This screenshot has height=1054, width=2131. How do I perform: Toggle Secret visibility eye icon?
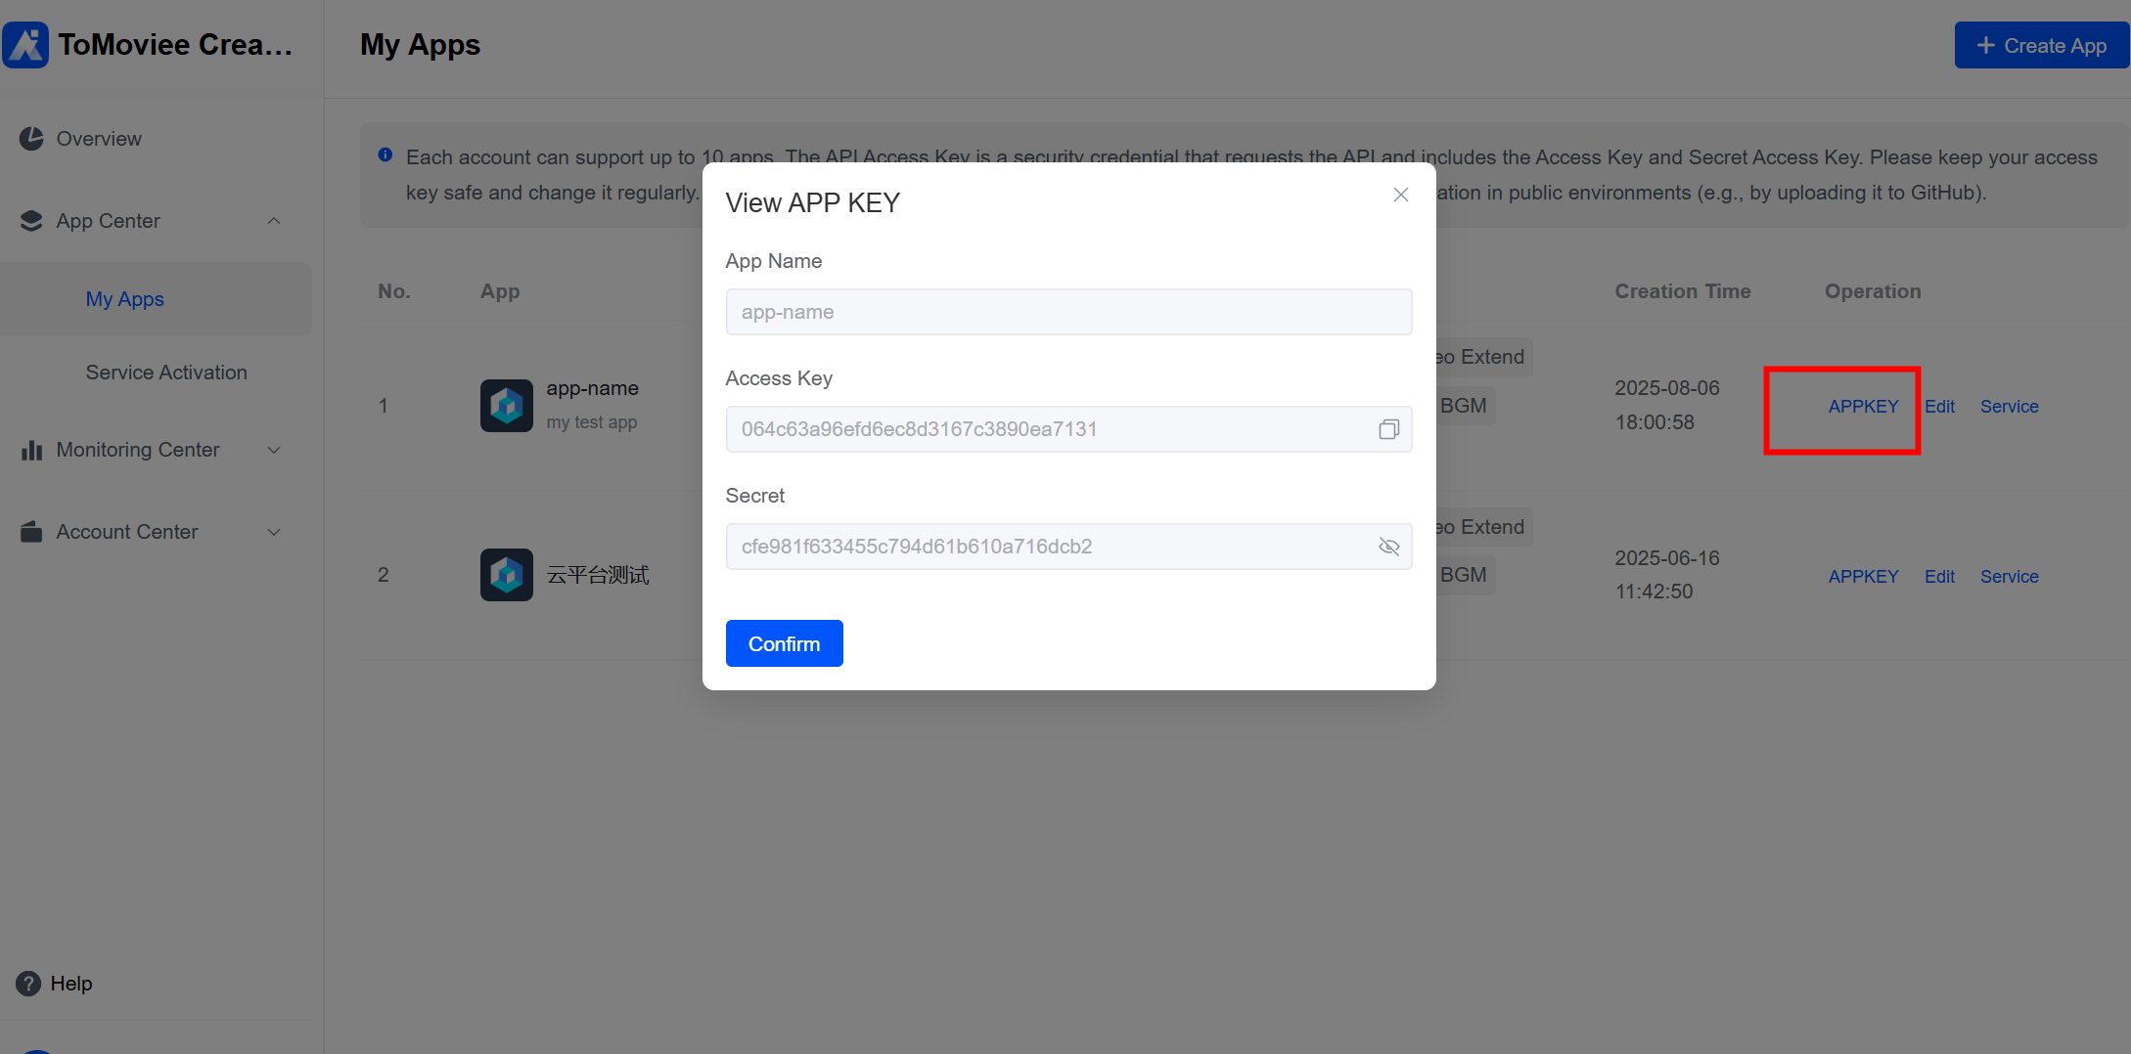(x=1388, y=547)
